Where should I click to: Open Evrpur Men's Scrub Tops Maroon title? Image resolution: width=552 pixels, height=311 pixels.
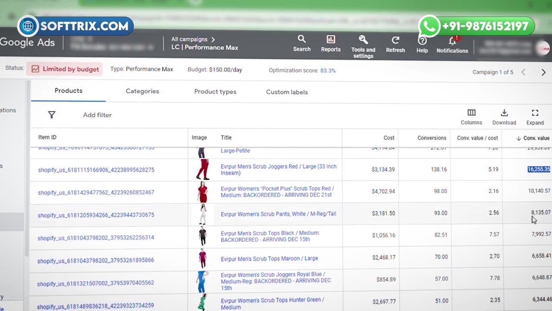[x=269, y=258]
